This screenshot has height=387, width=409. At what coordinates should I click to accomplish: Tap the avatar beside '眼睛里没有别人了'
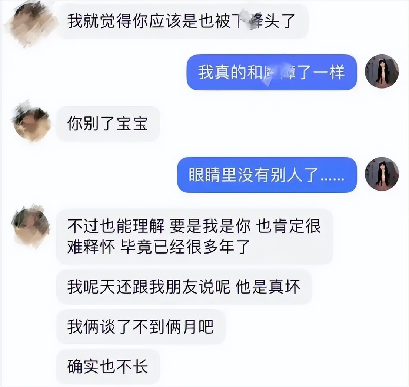coord(382,174)
